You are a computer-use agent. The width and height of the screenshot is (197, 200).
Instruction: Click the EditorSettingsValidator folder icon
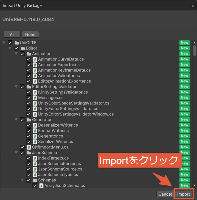29,87
